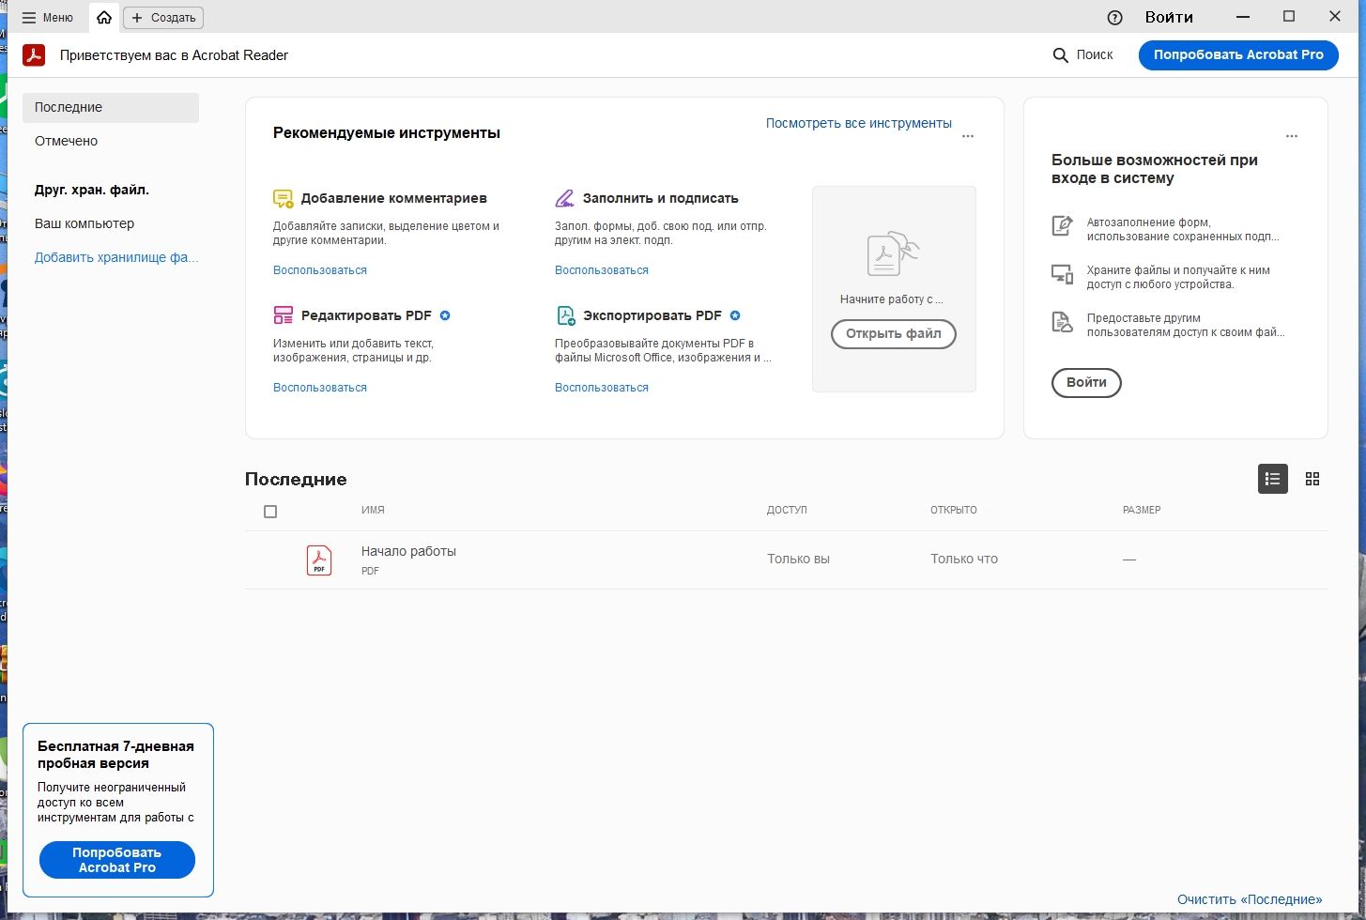Screen dimensions: 1366x920
Task: Click Добавить хранилище файлов link
Action: 116,257
